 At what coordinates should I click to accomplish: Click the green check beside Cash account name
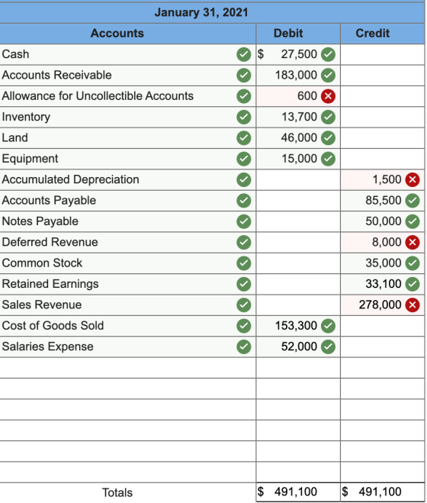click(244, 54)
